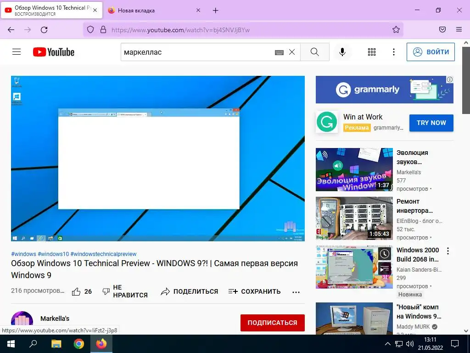Open the network status tray icon

(x=399, y=344)
